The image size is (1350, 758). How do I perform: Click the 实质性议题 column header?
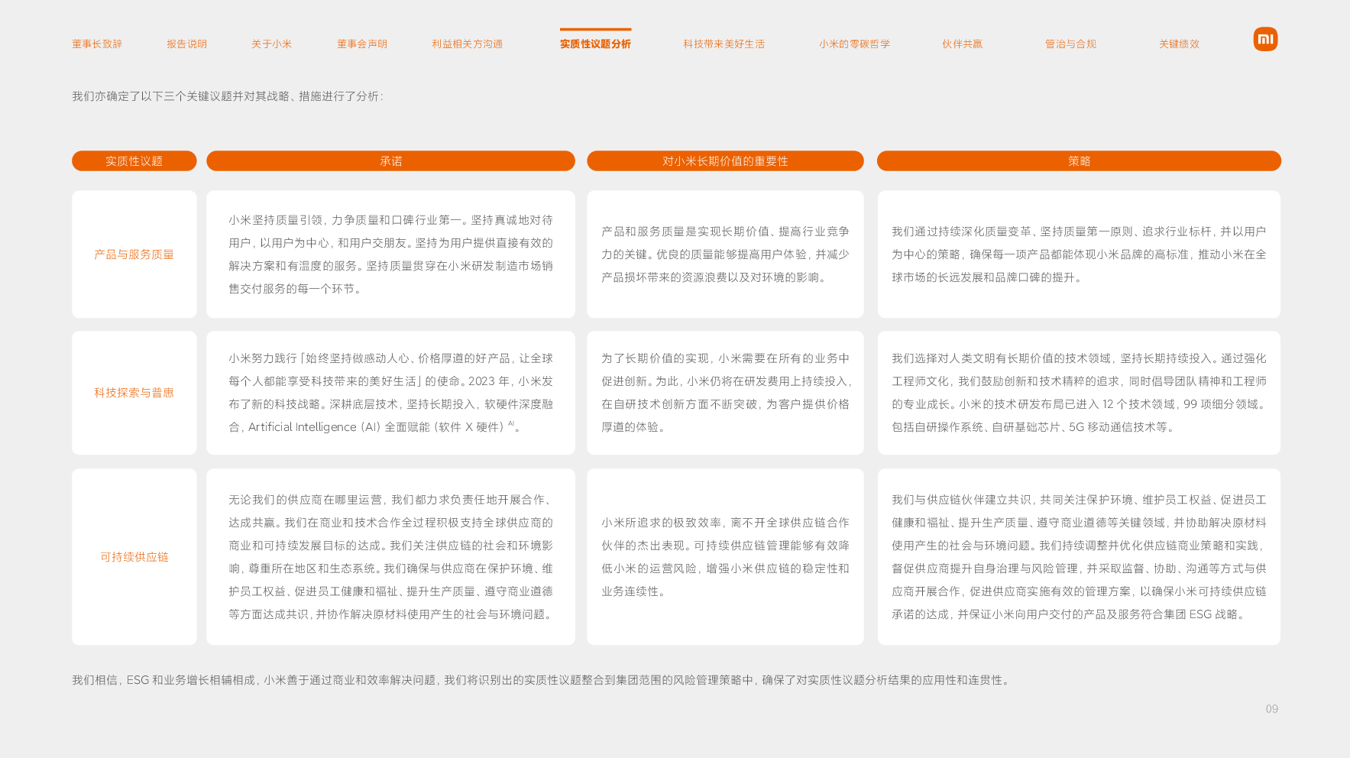point(134,161)
